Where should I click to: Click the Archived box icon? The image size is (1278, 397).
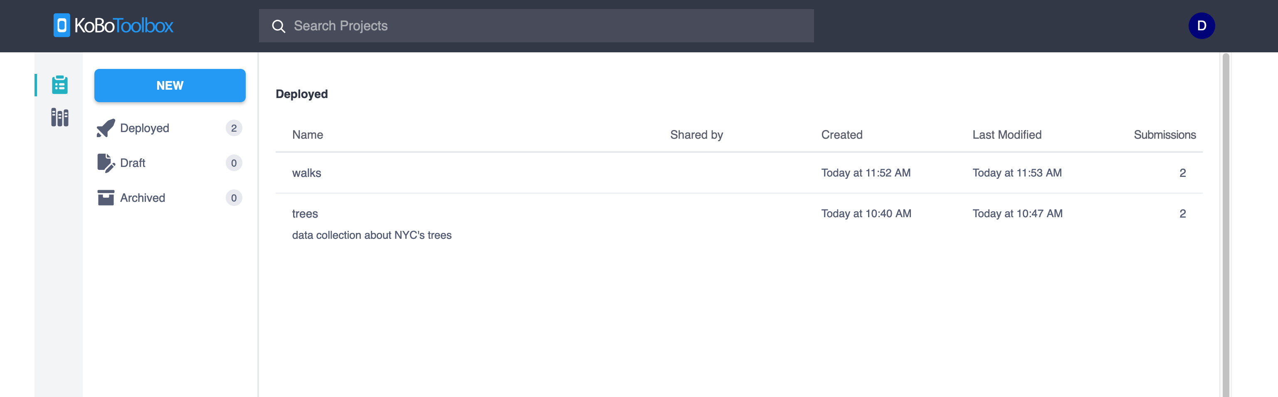(x=106, y=198)
